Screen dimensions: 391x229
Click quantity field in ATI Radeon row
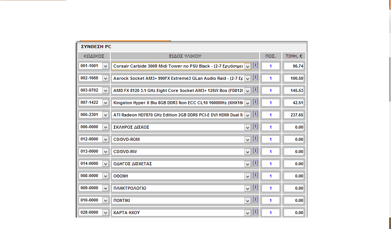coord(271,115)
